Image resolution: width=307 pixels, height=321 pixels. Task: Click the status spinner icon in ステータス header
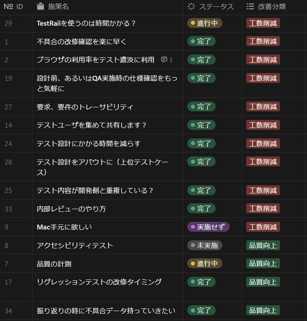pyautogui.click(x=191, y=7)
